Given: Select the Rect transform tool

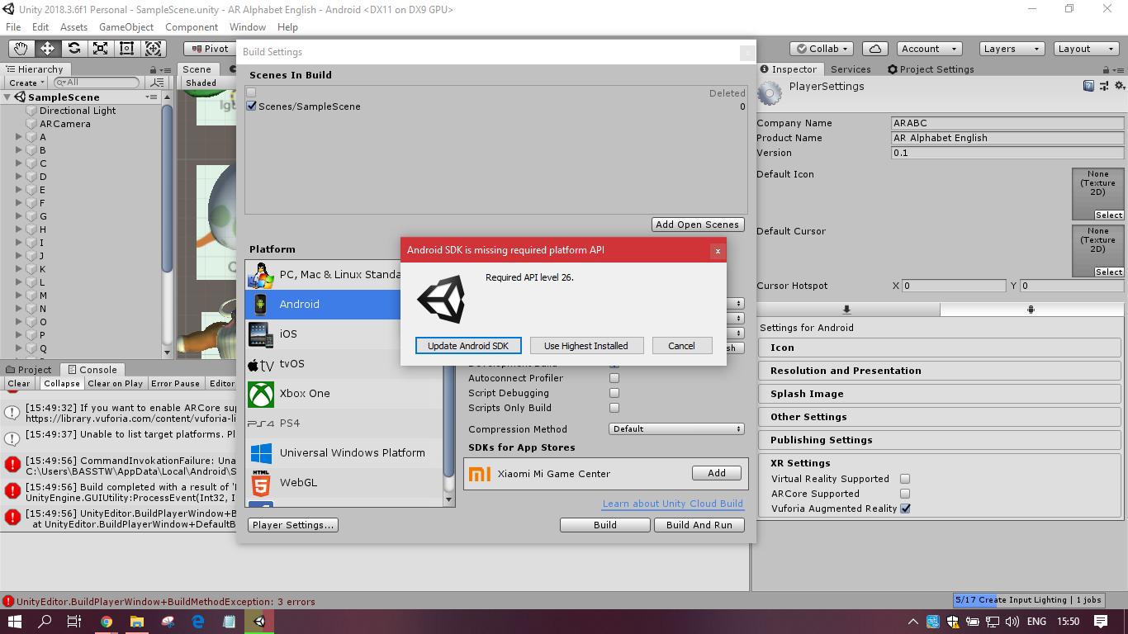Looking at the screenshot, I should pos(126,49).
